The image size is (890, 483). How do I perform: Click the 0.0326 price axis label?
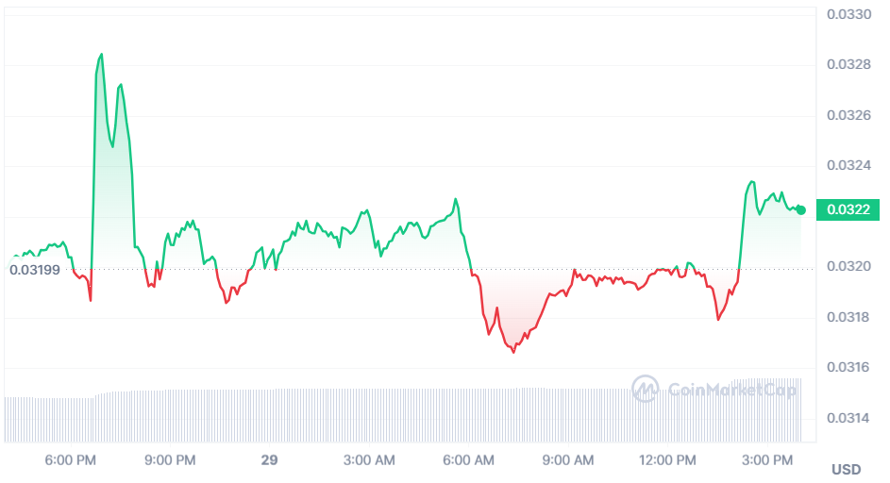tap(848, 116)
